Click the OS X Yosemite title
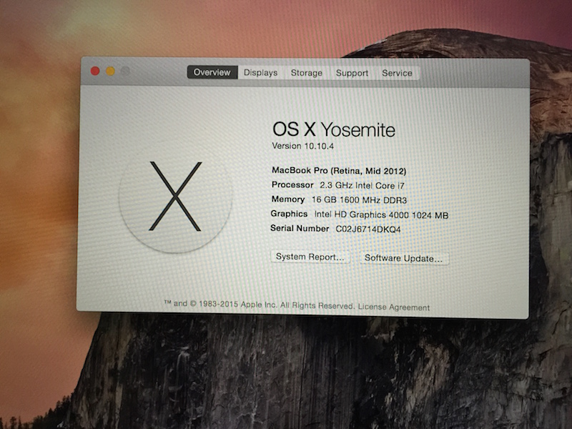The width and height of the screenshot is (572, 429). coord(334,129)
